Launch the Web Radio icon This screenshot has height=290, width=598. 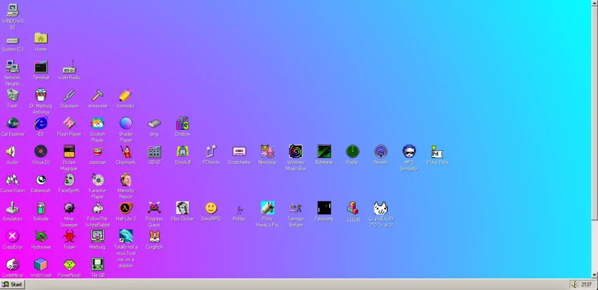click(x=69, y=67)
